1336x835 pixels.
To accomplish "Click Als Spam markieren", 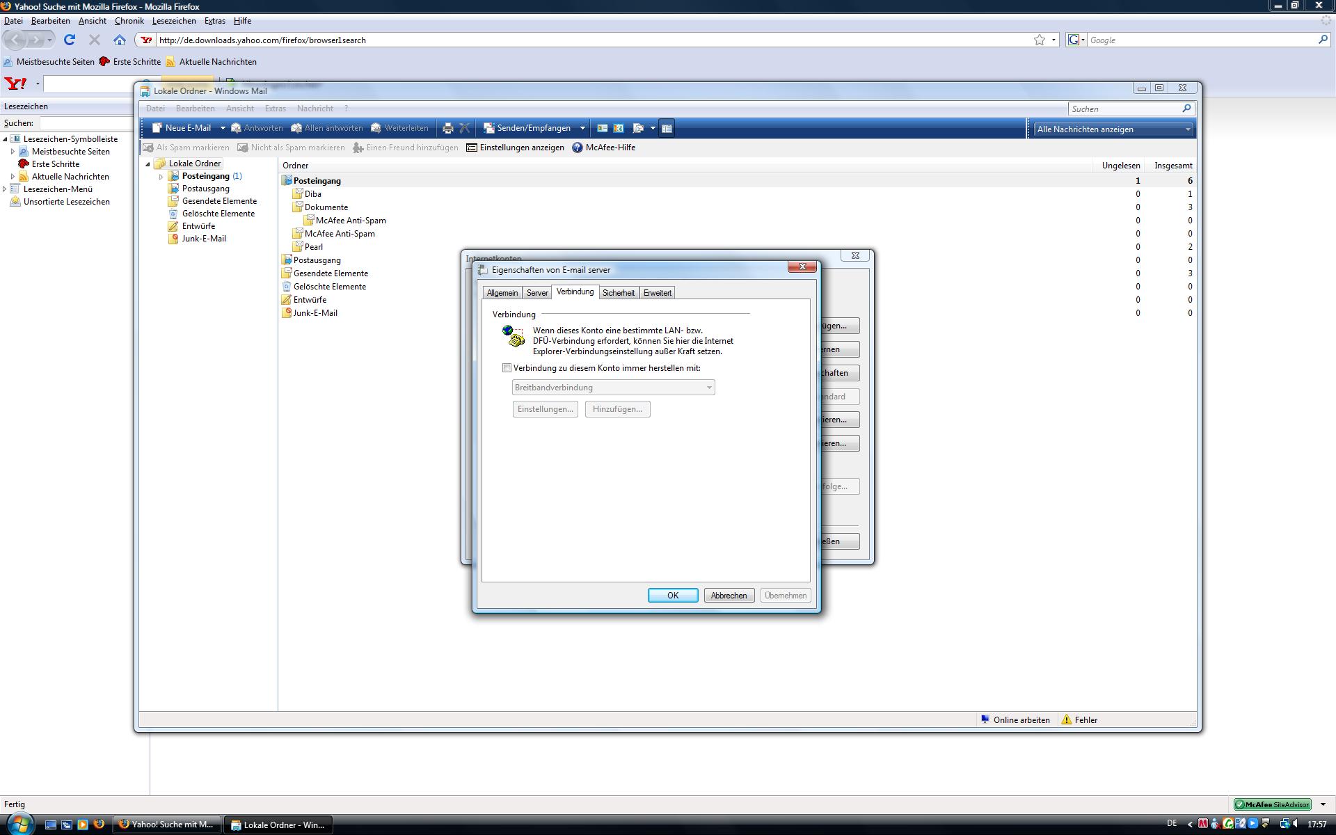I will pyautogui.click(x=186, y=148).
